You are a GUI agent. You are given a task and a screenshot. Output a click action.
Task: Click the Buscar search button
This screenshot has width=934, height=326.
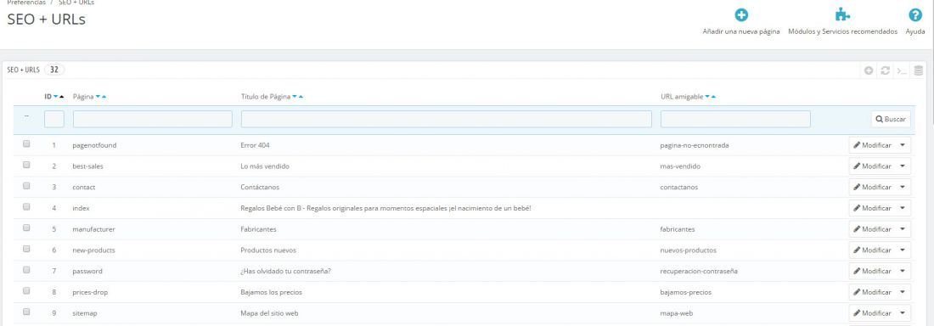click(891, 119)
